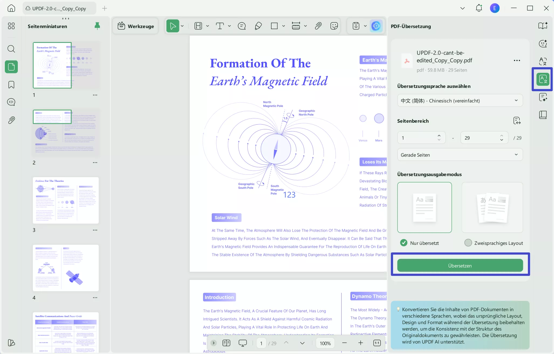Screen dimensions: 554x354
Task: Click the end page field showing 29
Action: (x=484, y=138)
